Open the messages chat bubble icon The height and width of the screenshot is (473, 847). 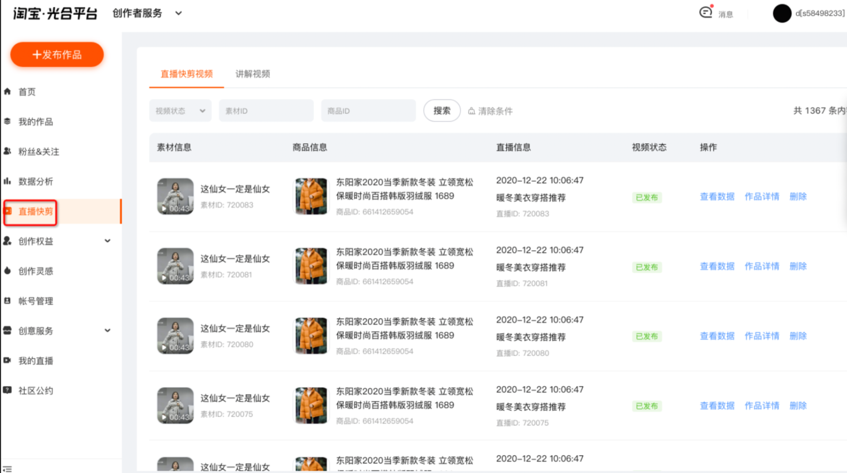point(706,12)
